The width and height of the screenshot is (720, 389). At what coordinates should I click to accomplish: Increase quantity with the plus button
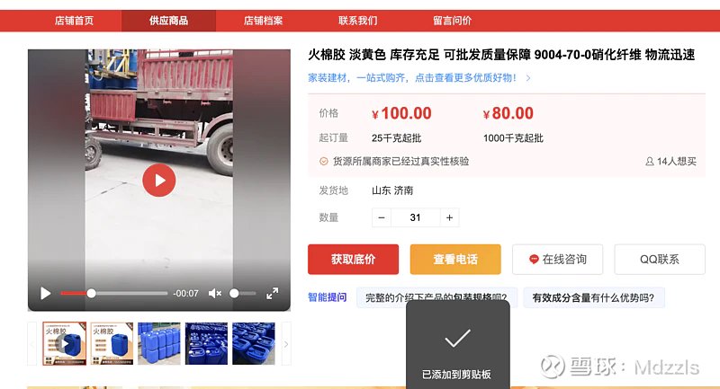tap(449, 217)
